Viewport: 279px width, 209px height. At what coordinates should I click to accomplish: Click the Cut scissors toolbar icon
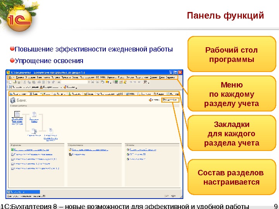pos(24,82)
